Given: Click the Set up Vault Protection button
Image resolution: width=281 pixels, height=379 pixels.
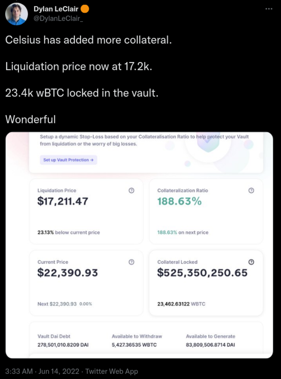Looking at the screenshot, I should [x=69, y=160].
